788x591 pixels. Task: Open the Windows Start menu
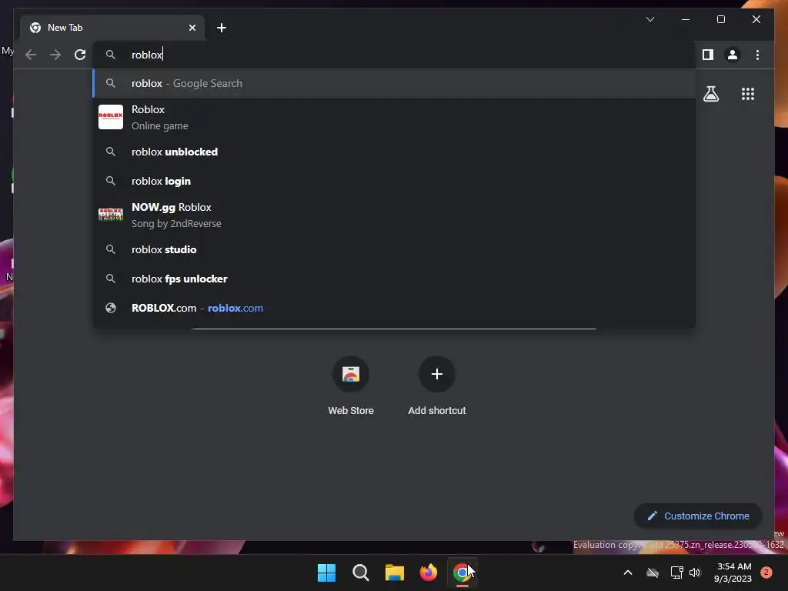pos(326,573)
